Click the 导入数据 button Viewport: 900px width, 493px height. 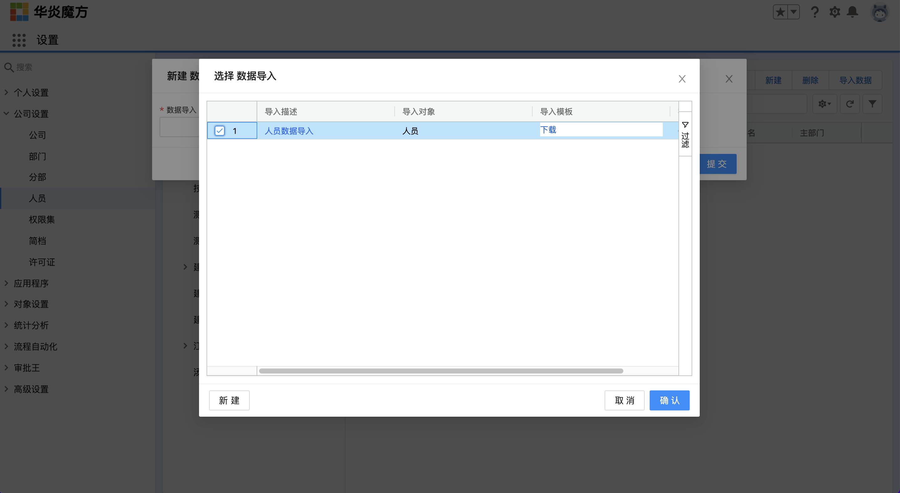tap(855, 80)
